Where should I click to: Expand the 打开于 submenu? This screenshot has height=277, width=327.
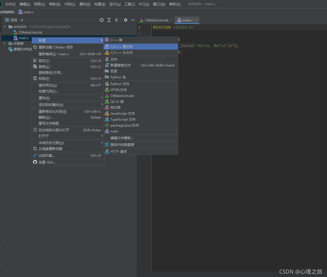[x=68, y=136]
